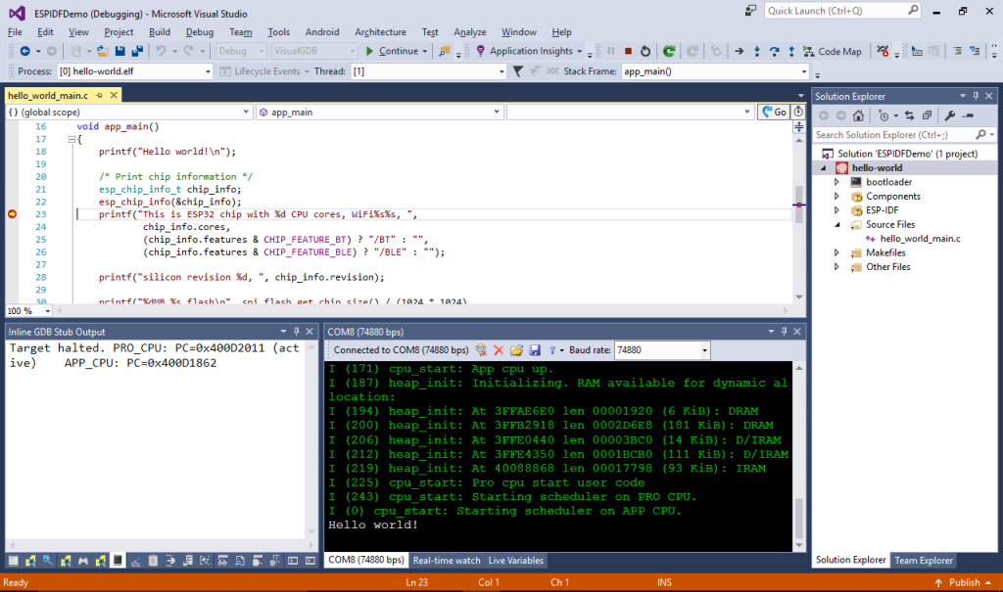Click the Step Over arrow icon
Screen dimensions: 1003x592
point(775,51)
